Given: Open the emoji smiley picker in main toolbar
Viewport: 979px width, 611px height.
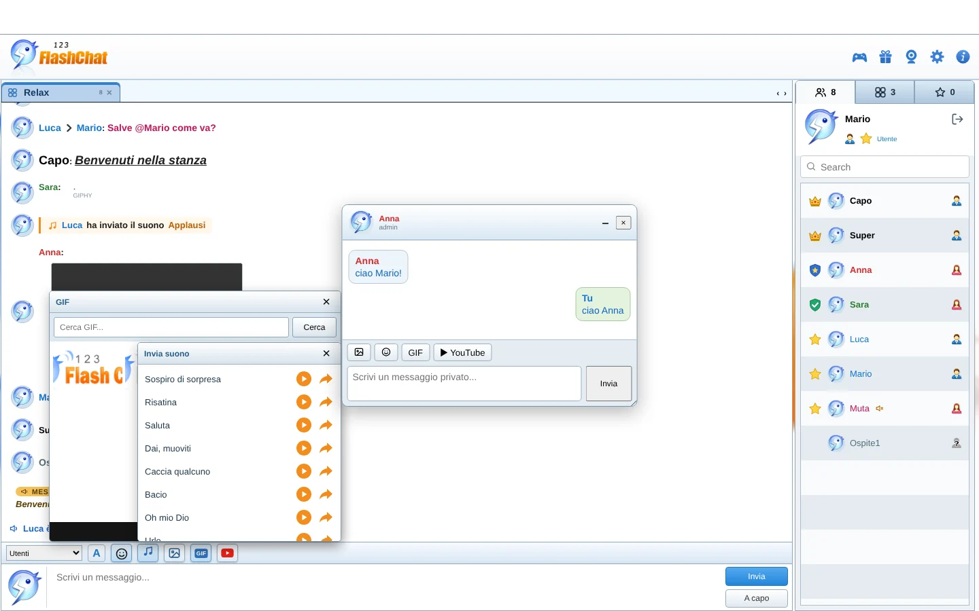Looking at the screenshot, I should coord(122,553).
